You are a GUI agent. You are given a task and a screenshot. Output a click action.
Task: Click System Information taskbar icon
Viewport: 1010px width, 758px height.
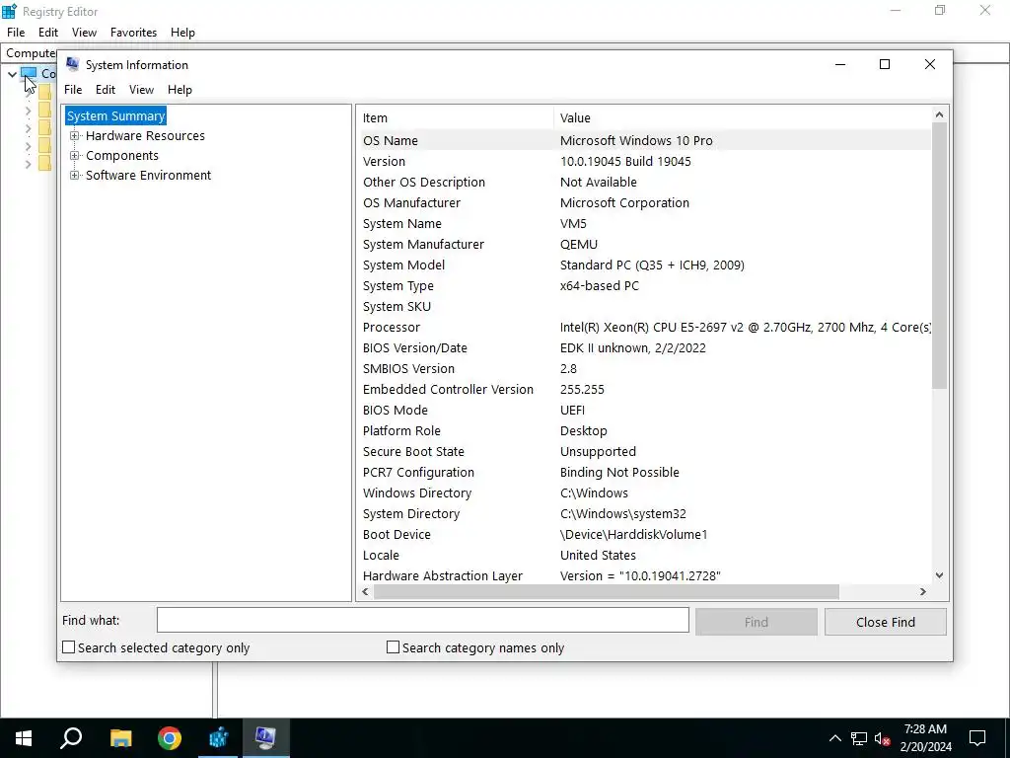(x=266, y=738)
